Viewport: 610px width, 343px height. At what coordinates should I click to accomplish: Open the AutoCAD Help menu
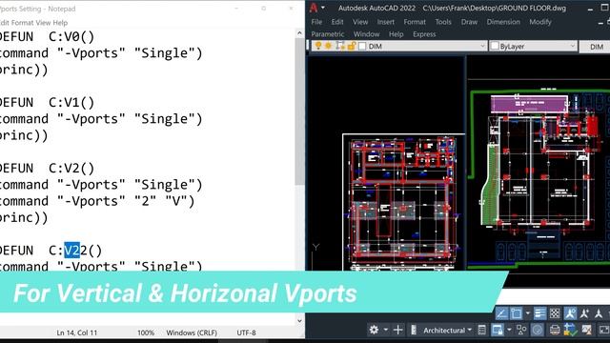coord(396,34)
